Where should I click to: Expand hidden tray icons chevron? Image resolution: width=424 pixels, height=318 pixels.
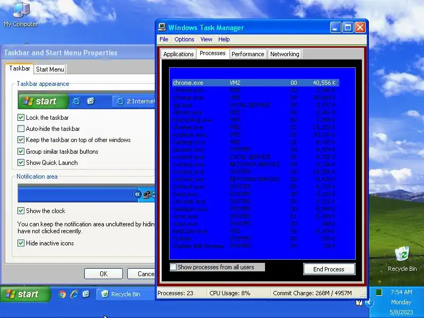368,302
